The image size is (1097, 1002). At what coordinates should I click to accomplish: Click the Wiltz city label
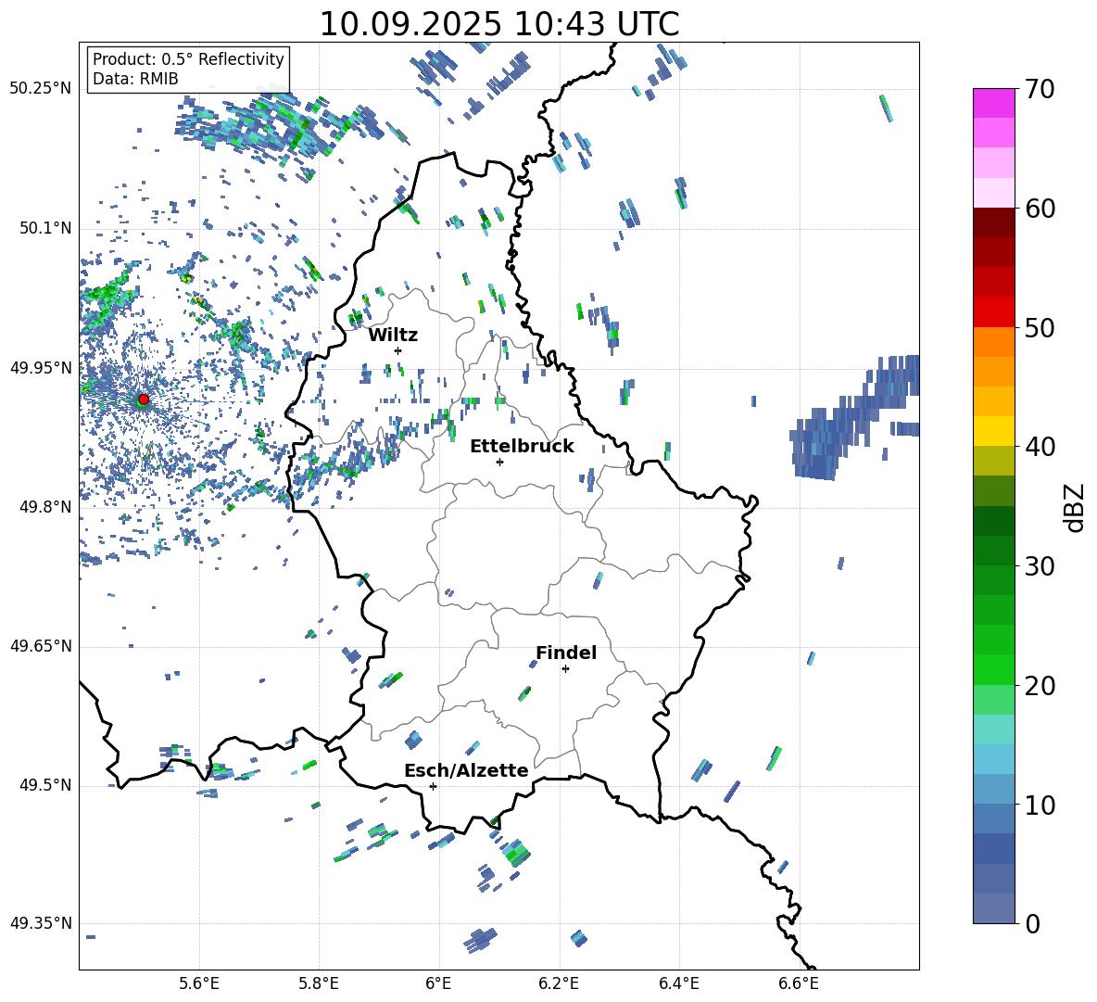point(393,336)
